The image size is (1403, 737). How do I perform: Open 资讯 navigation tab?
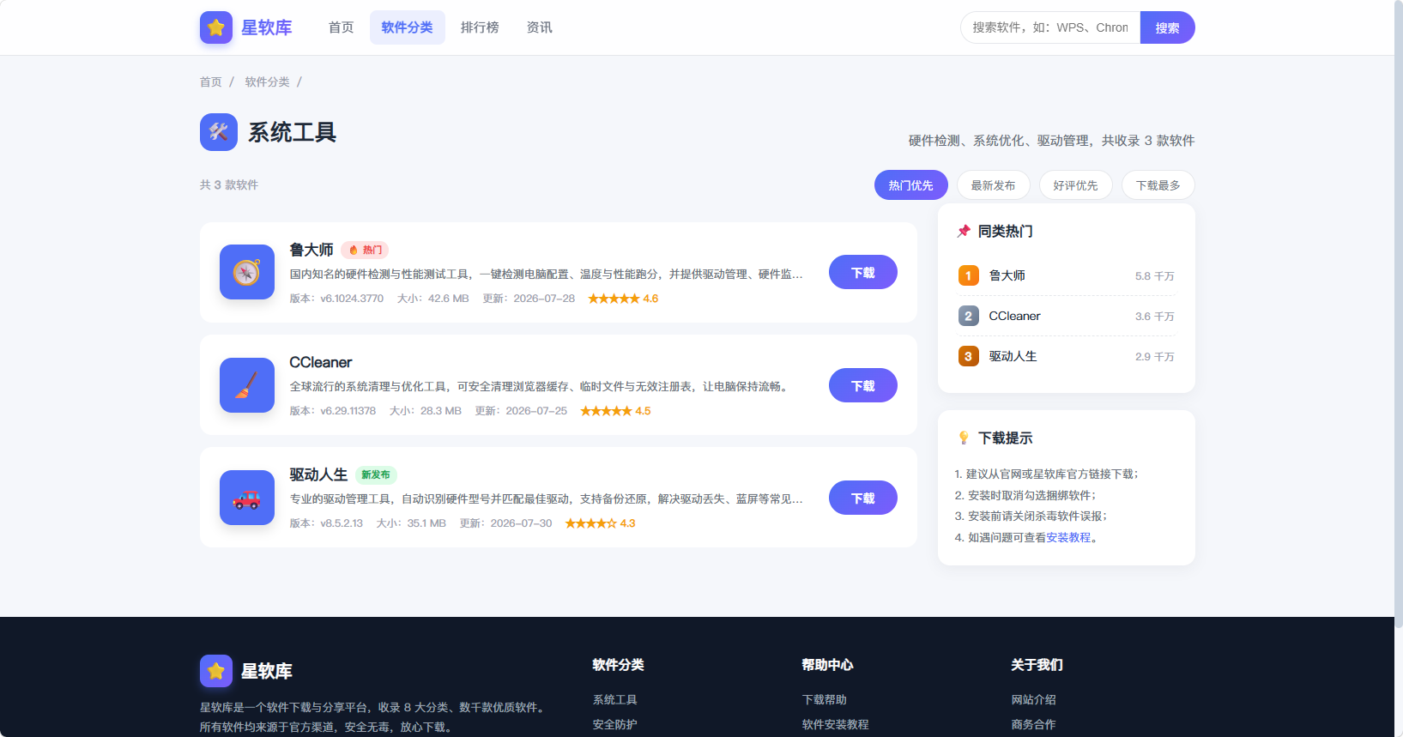pos(540,27)
